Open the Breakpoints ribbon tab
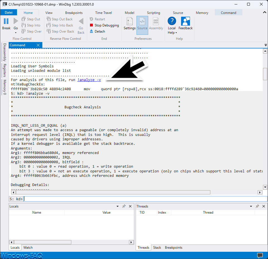This screenshot has height=259, width=268. [x=74, y=13]
